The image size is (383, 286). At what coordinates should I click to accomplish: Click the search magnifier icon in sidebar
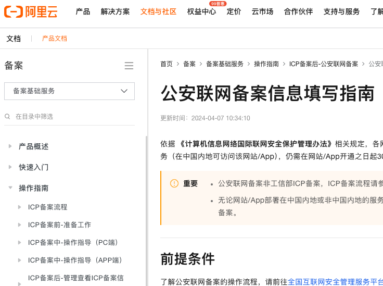click(x=8, y=117)
